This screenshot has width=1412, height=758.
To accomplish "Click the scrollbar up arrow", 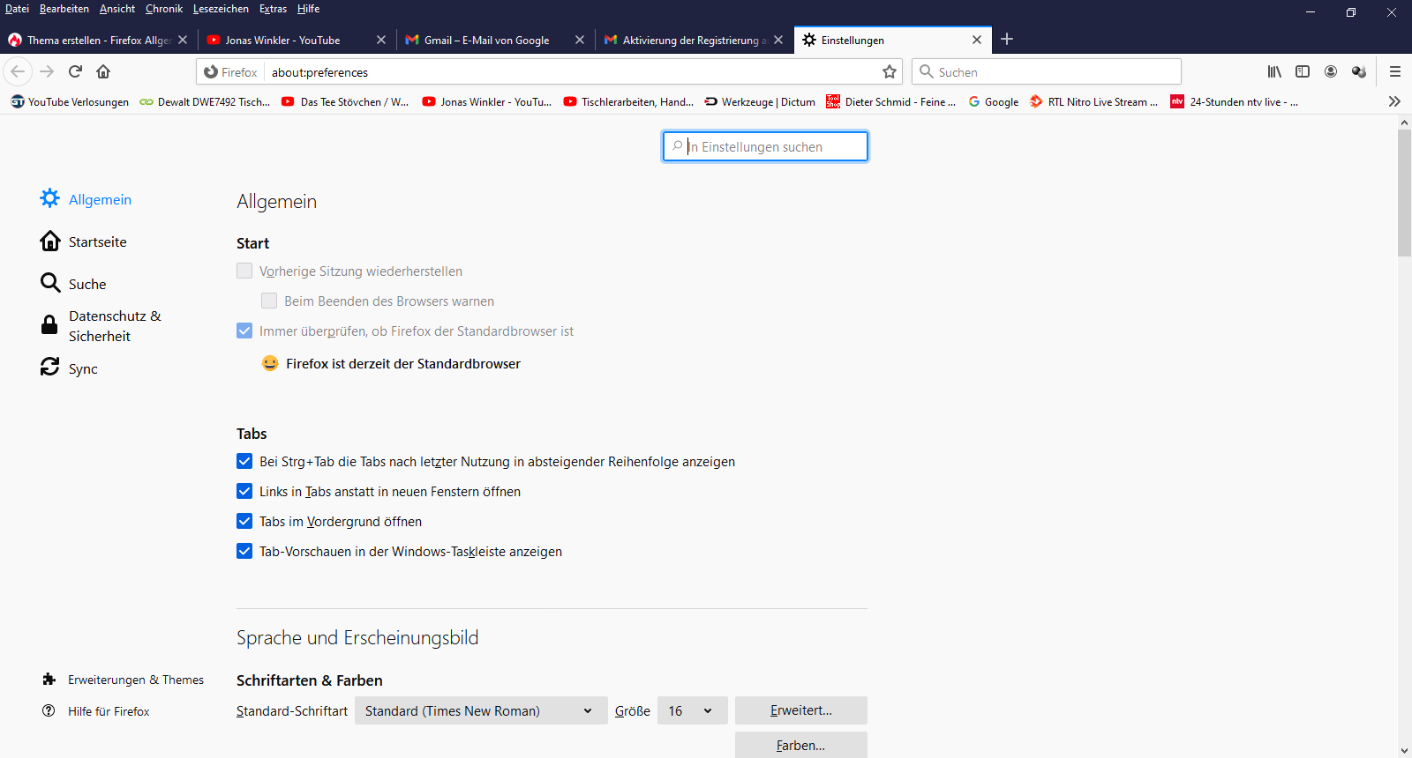I will click(1404, 123).
